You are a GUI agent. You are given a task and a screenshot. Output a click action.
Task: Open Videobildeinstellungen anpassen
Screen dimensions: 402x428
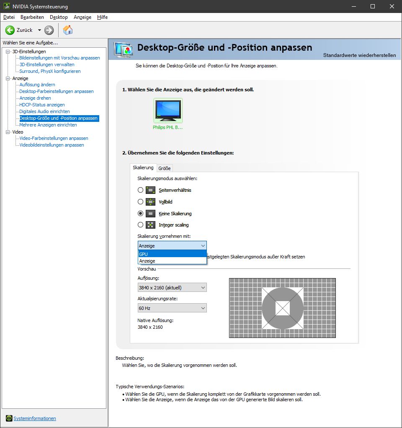[52, 145]
